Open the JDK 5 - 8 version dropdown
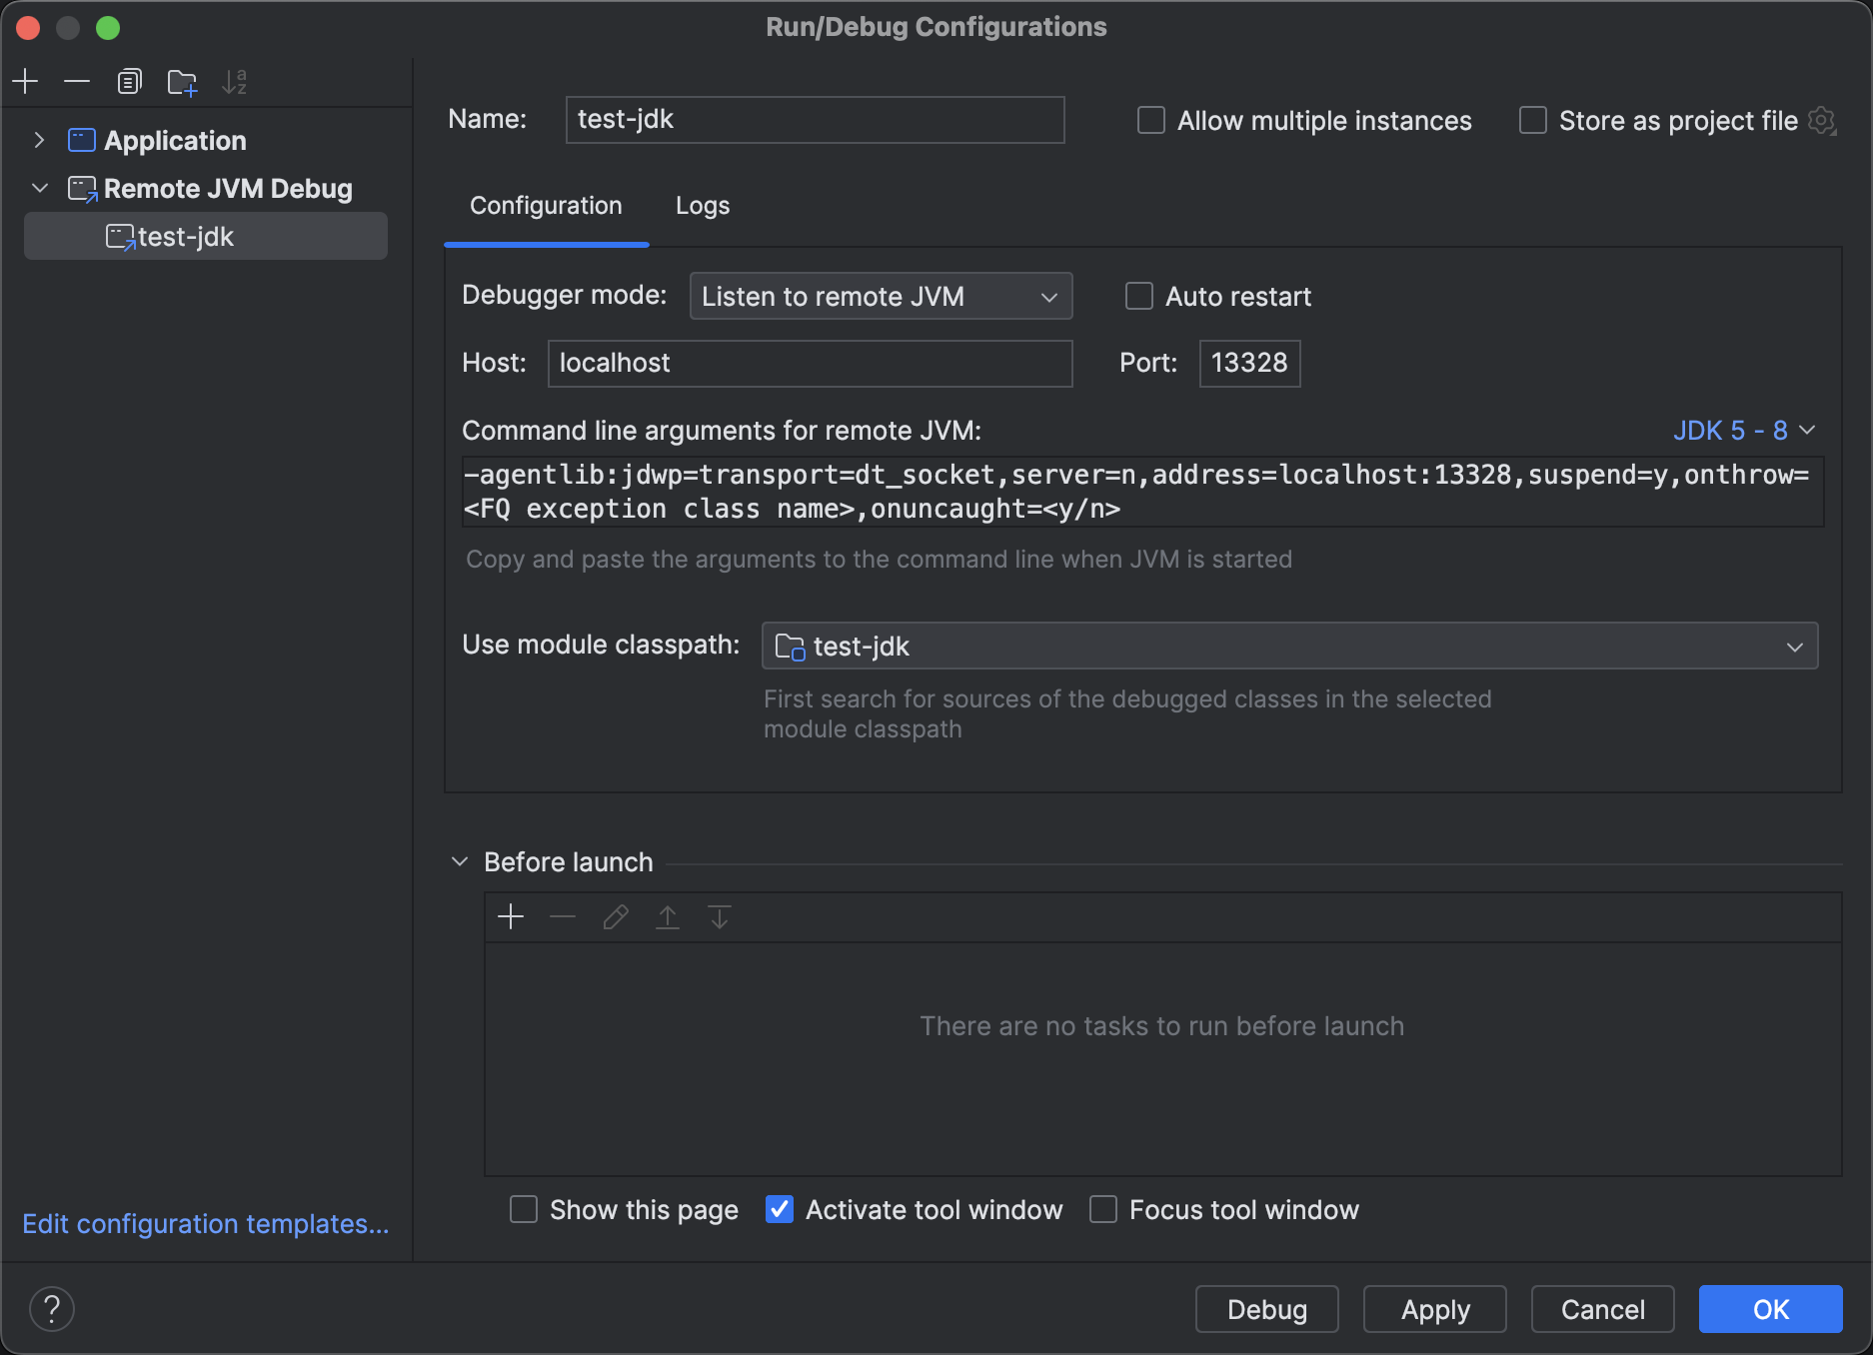 click(x=1743, y=431)
